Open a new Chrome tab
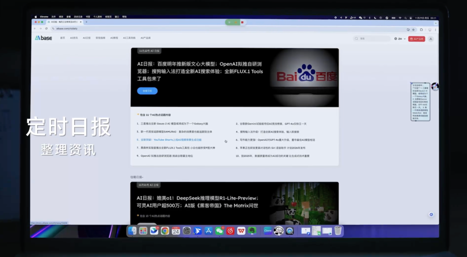 coord(86,22)
